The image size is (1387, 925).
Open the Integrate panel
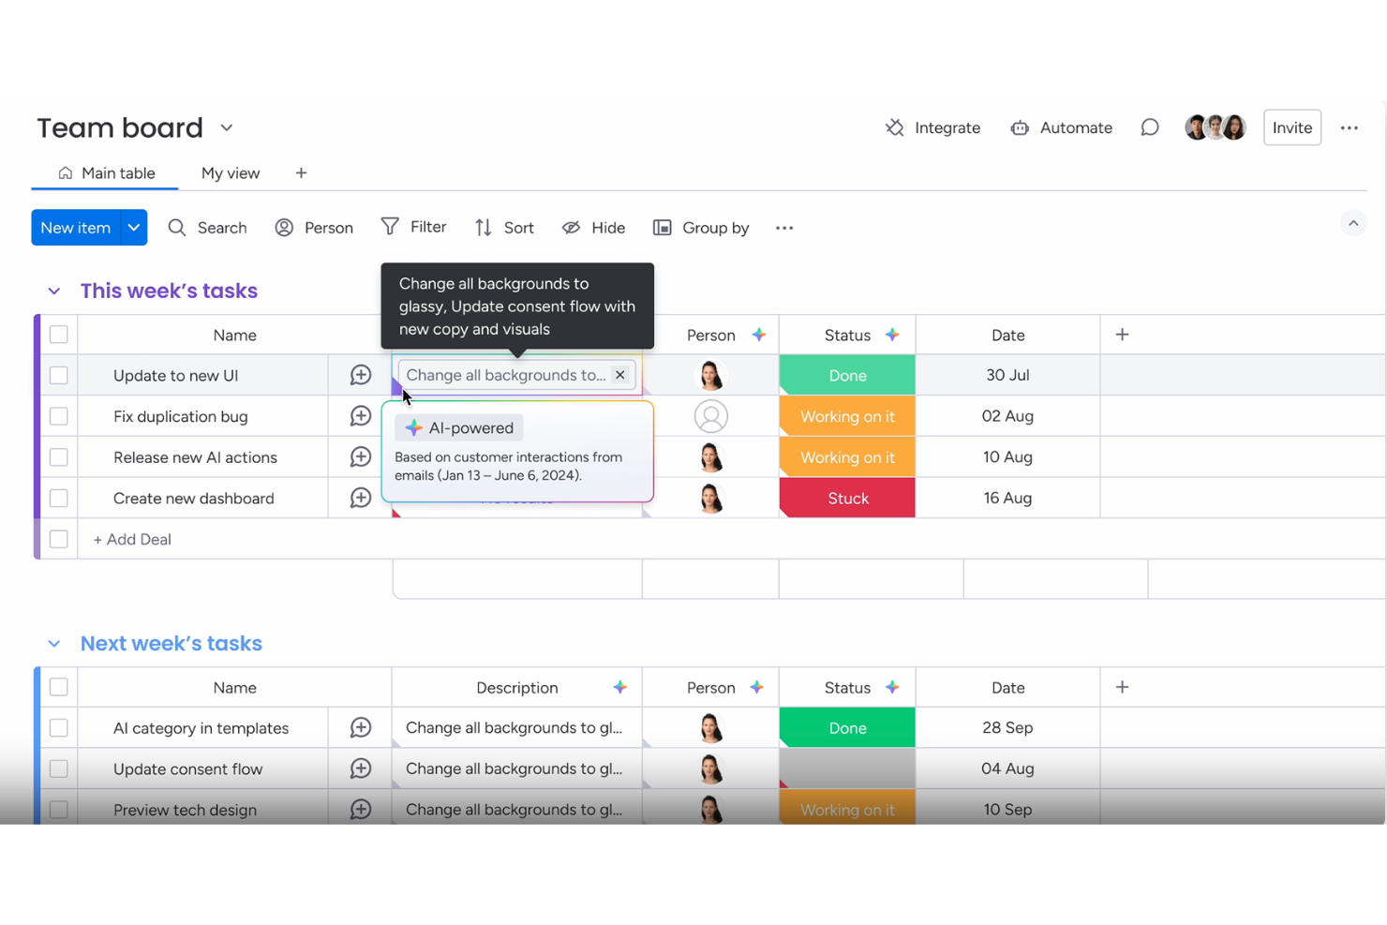[932, 127]
